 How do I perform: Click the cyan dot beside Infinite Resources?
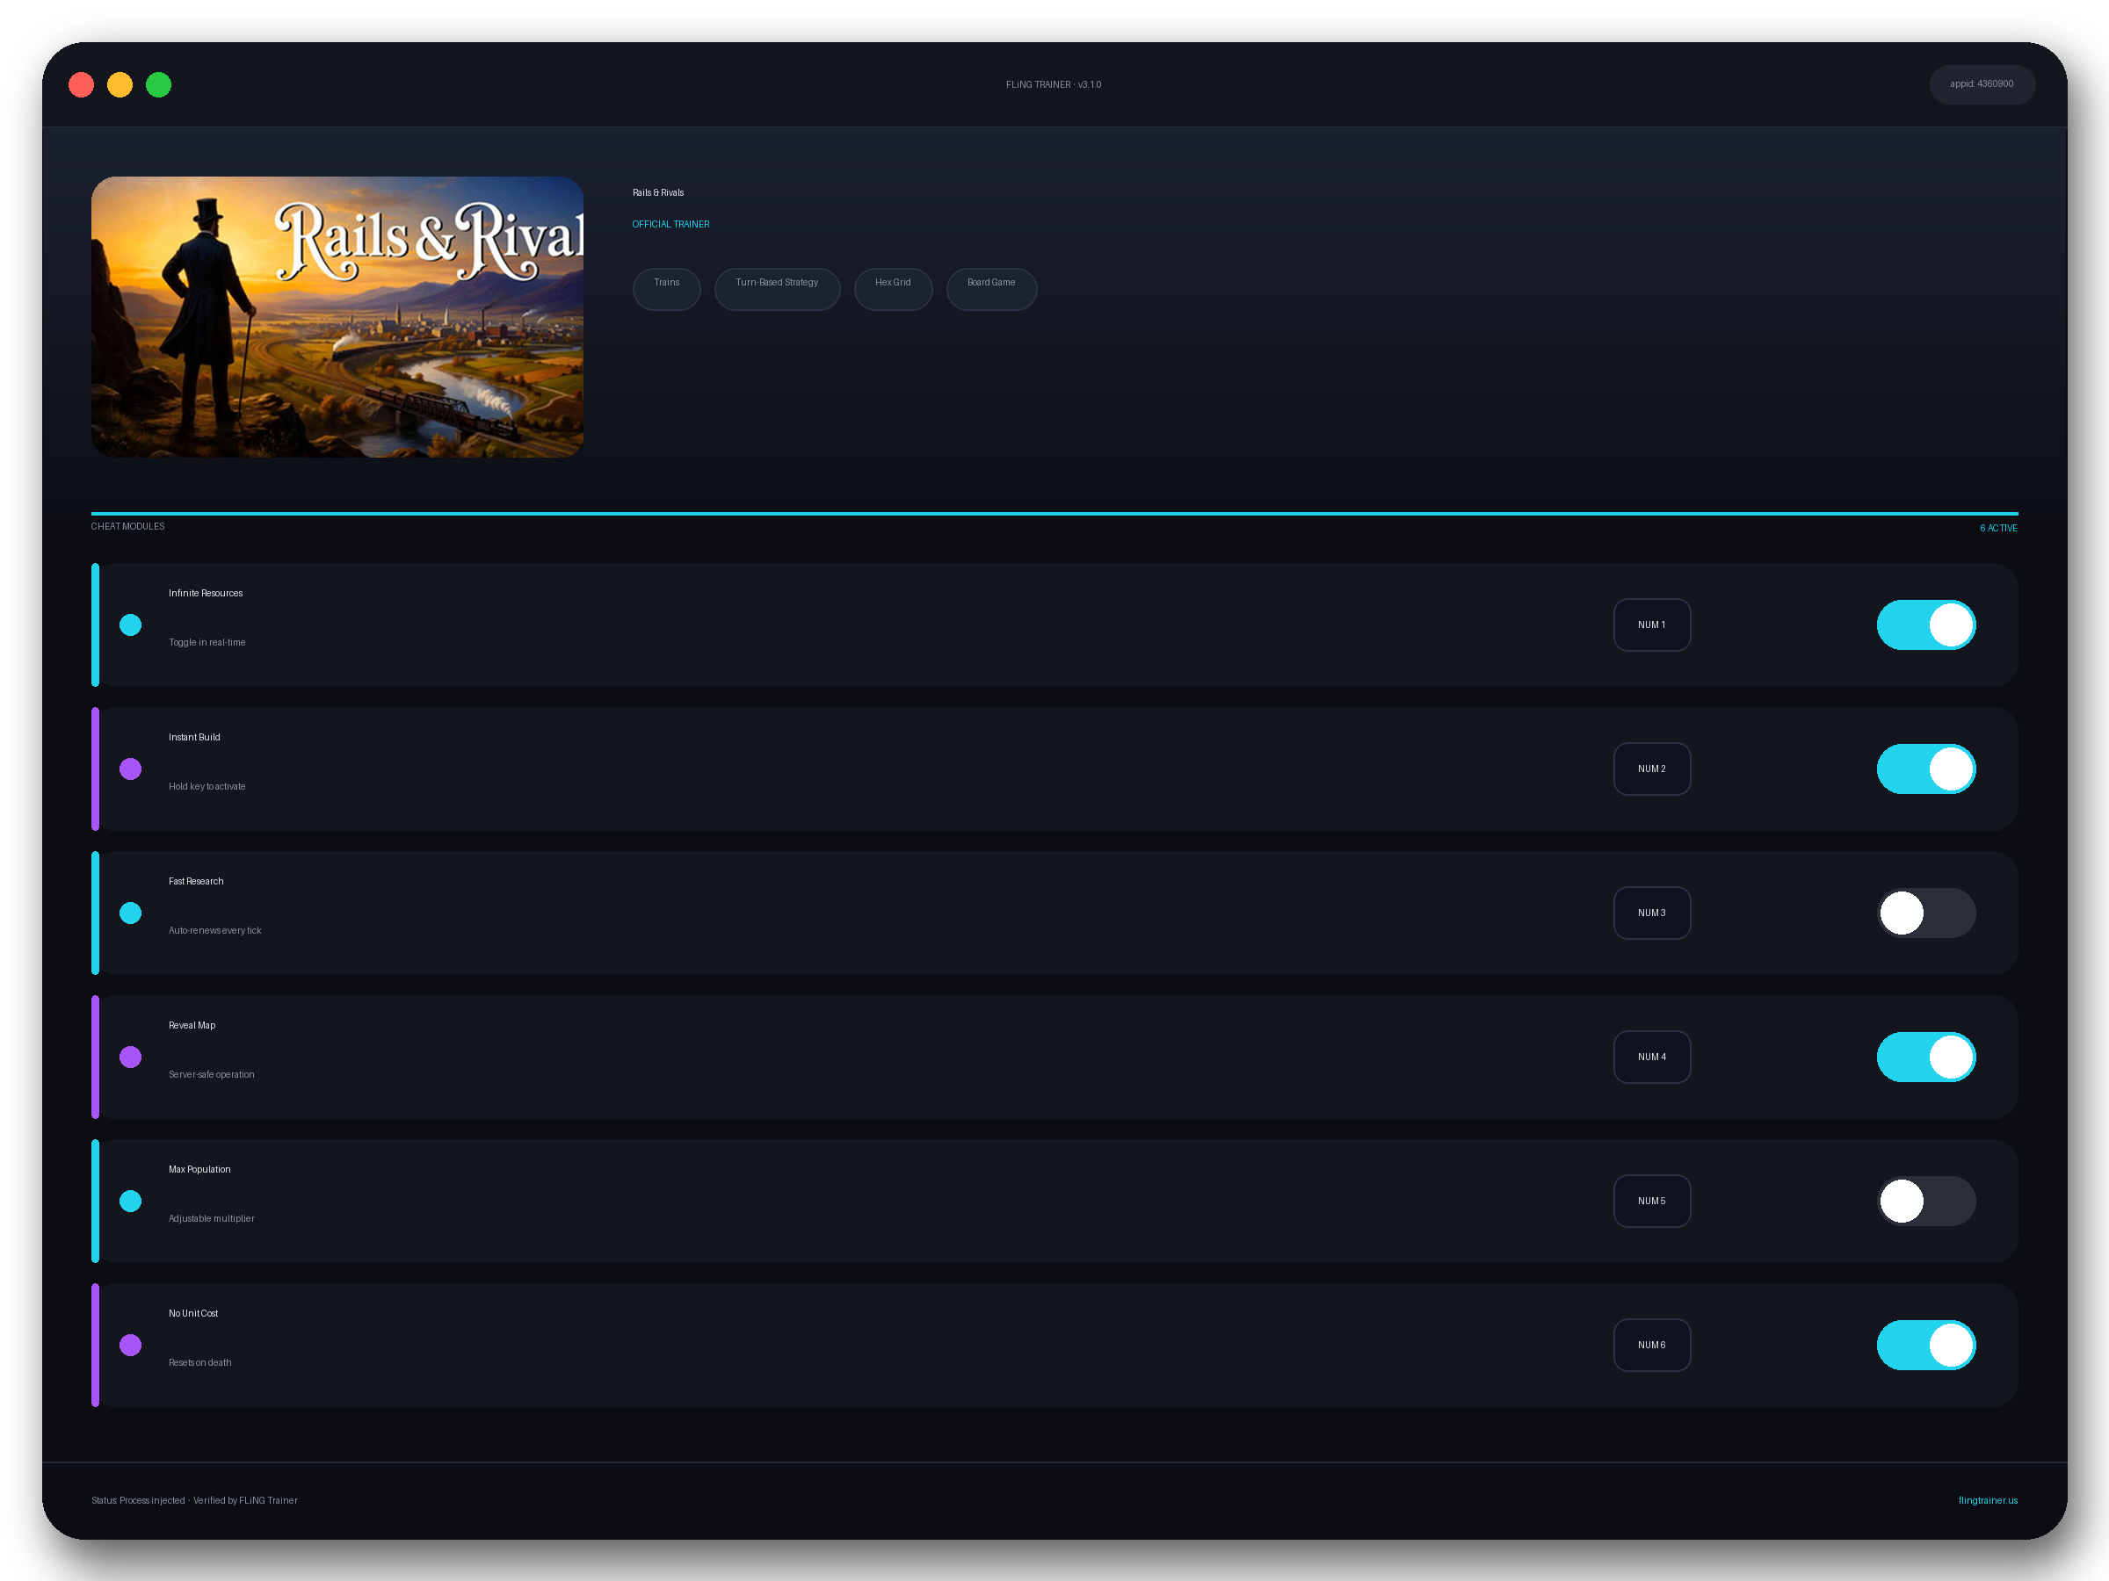point(131,625)
